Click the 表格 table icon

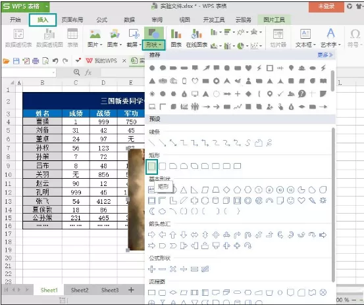tap(72, 38)
